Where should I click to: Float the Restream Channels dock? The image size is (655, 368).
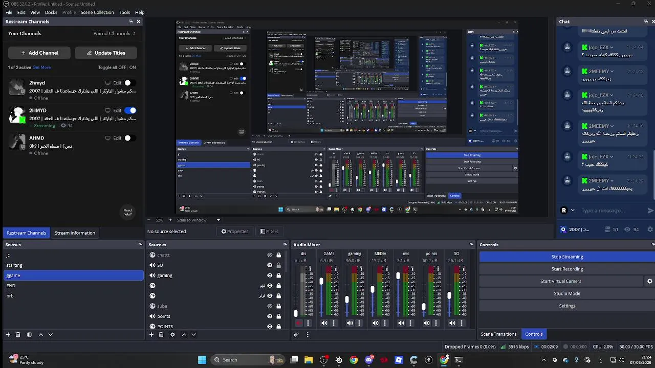pos(130,21)
